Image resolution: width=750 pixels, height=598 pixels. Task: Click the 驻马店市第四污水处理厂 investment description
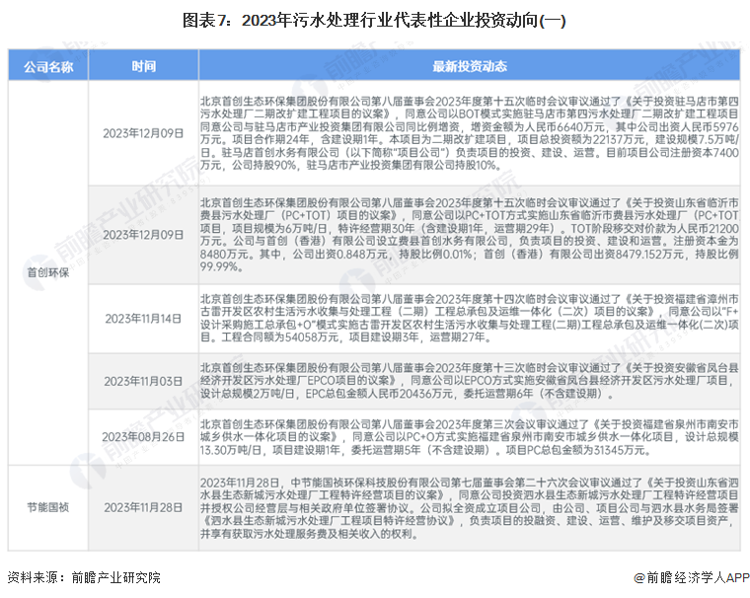click(x=469, y=133)
